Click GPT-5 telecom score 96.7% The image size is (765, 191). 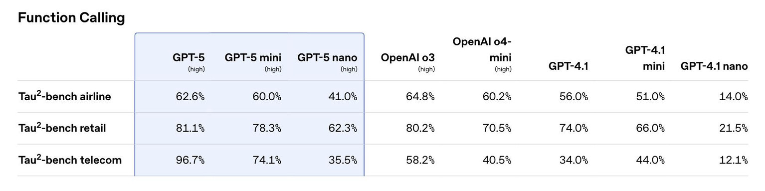(190, 160)
